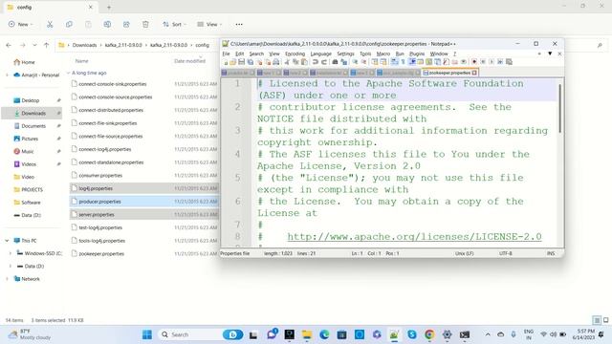
Task: Click config in the address breadcrumb
Action: 202,45
